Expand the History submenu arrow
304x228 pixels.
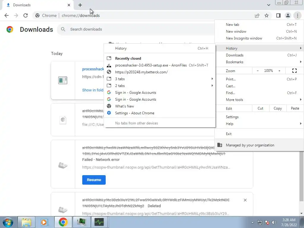coord(300,48)
